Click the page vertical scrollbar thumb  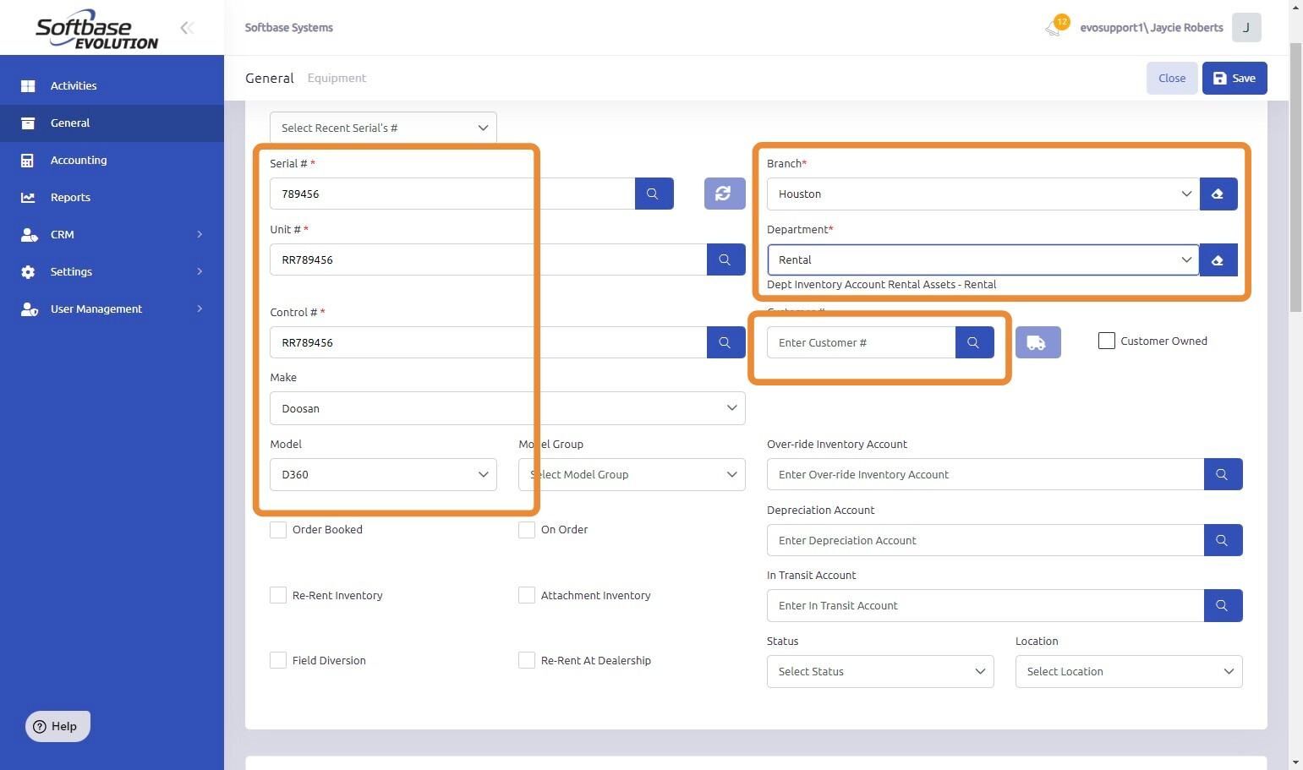tap(1295, 177)
